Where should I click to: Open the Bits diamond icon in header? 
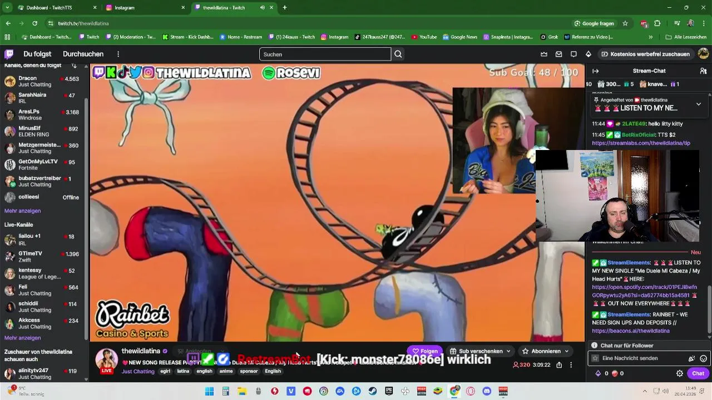[588, 54]
